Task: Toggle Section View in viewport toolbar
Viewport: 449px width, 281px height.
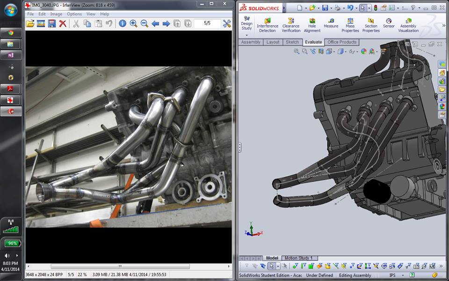Action: [x=321, y=52]
